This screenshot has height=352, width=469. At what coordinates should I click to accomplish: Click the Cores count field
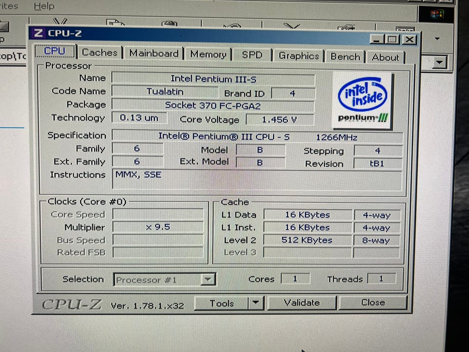click(x=295, y=279)
